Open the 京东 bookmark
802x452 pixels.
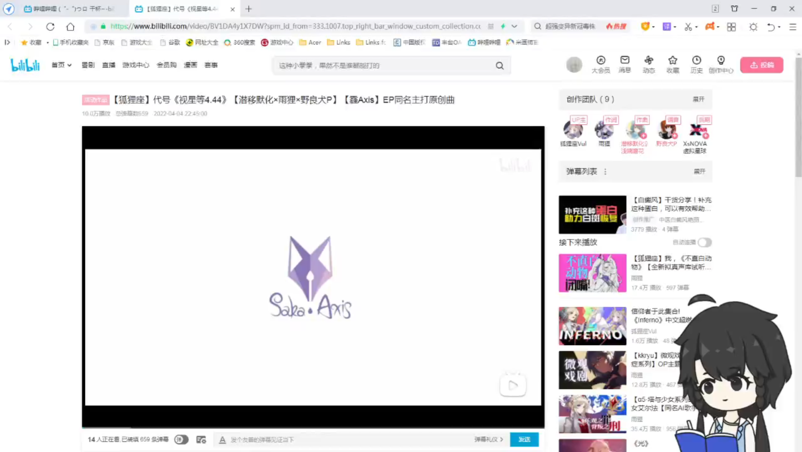pyautogui.click(x=105, y=42)
